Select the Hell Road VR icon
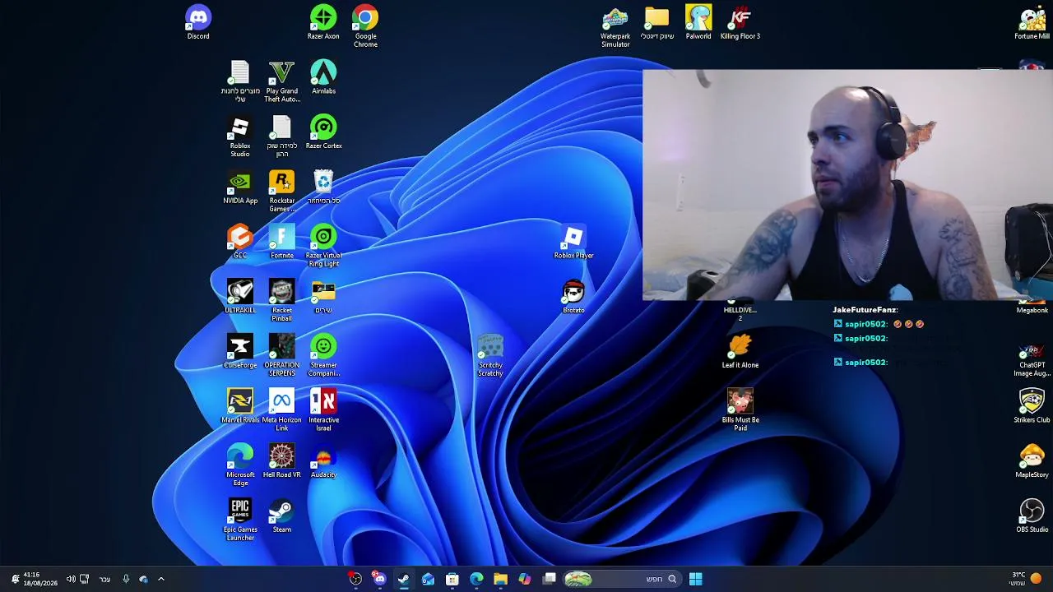Image resolution: width=1053 pixels, height=592 pixels. click(x=281, y=461)
